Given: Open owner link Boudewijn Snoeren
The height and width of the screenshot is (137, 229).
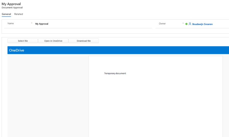Looking at the screenshot, I should point(202,24).
